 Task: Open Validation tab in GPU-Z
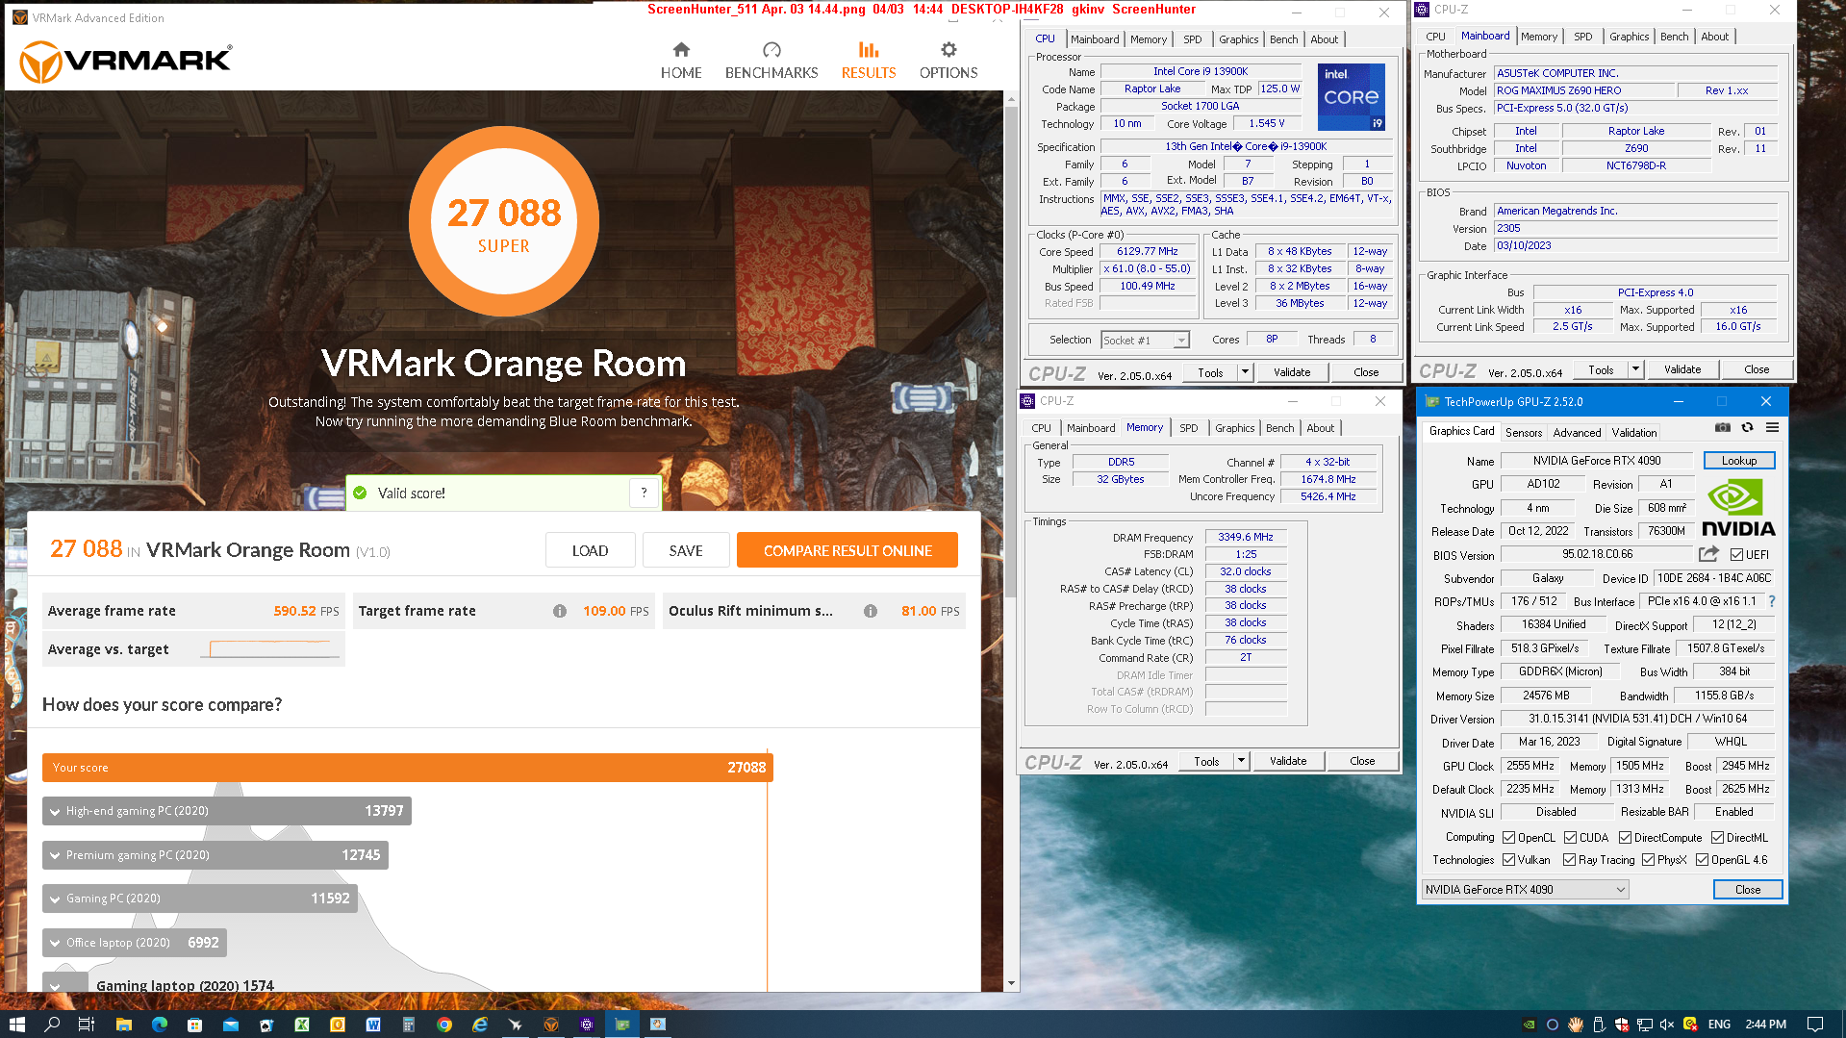pos(1634,433)
